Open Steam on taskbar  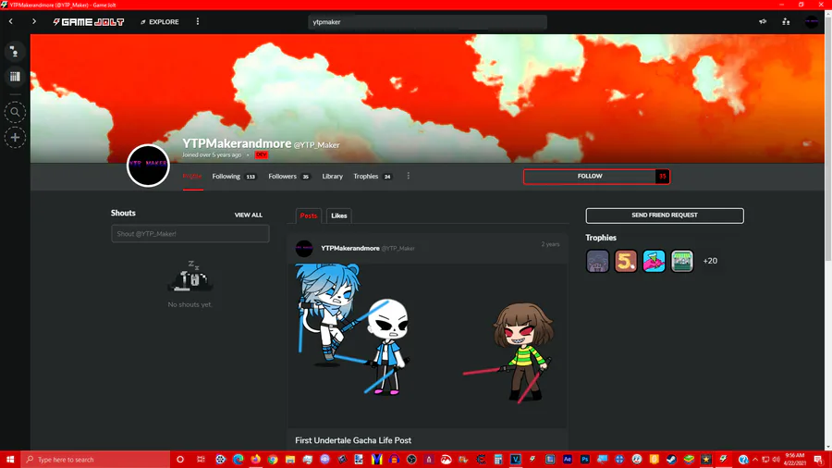tap(671, 460)
